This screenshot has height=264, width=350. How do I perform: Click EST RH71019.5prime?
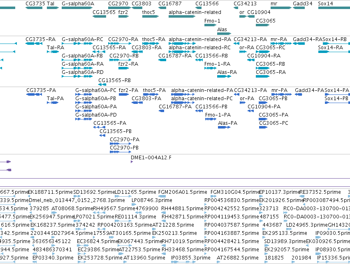pyautogui.click(x=182, y=241)
